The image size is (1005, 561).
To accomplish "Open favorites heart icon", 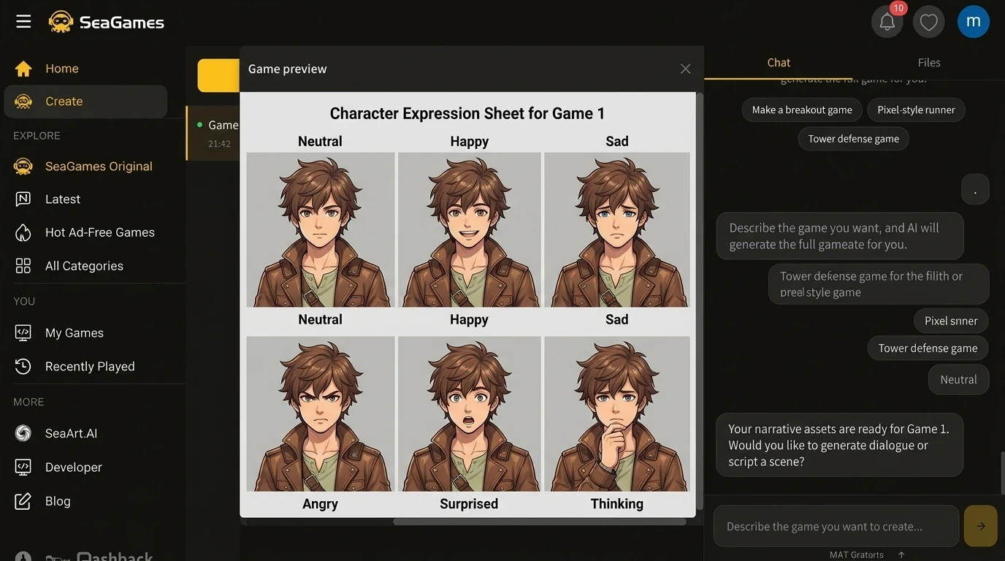I will (928, 22).
